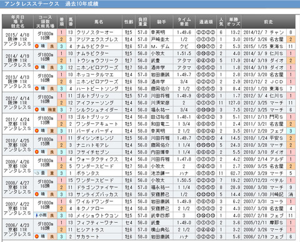Viewport: 300px width, 242px height.
Task: Click jockey name 池添謙一
Action: pyautogui.click(x=160, y=173)
